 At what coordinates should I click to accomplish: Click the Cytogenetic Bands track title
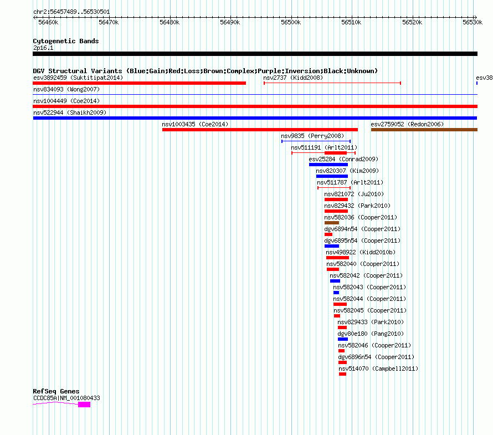[66, 41]
